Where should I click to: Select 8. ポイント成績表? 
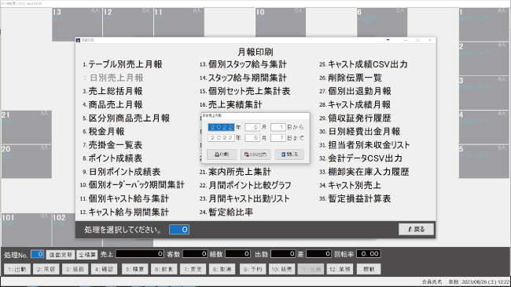pyautogui.click(x=112, y=158)
